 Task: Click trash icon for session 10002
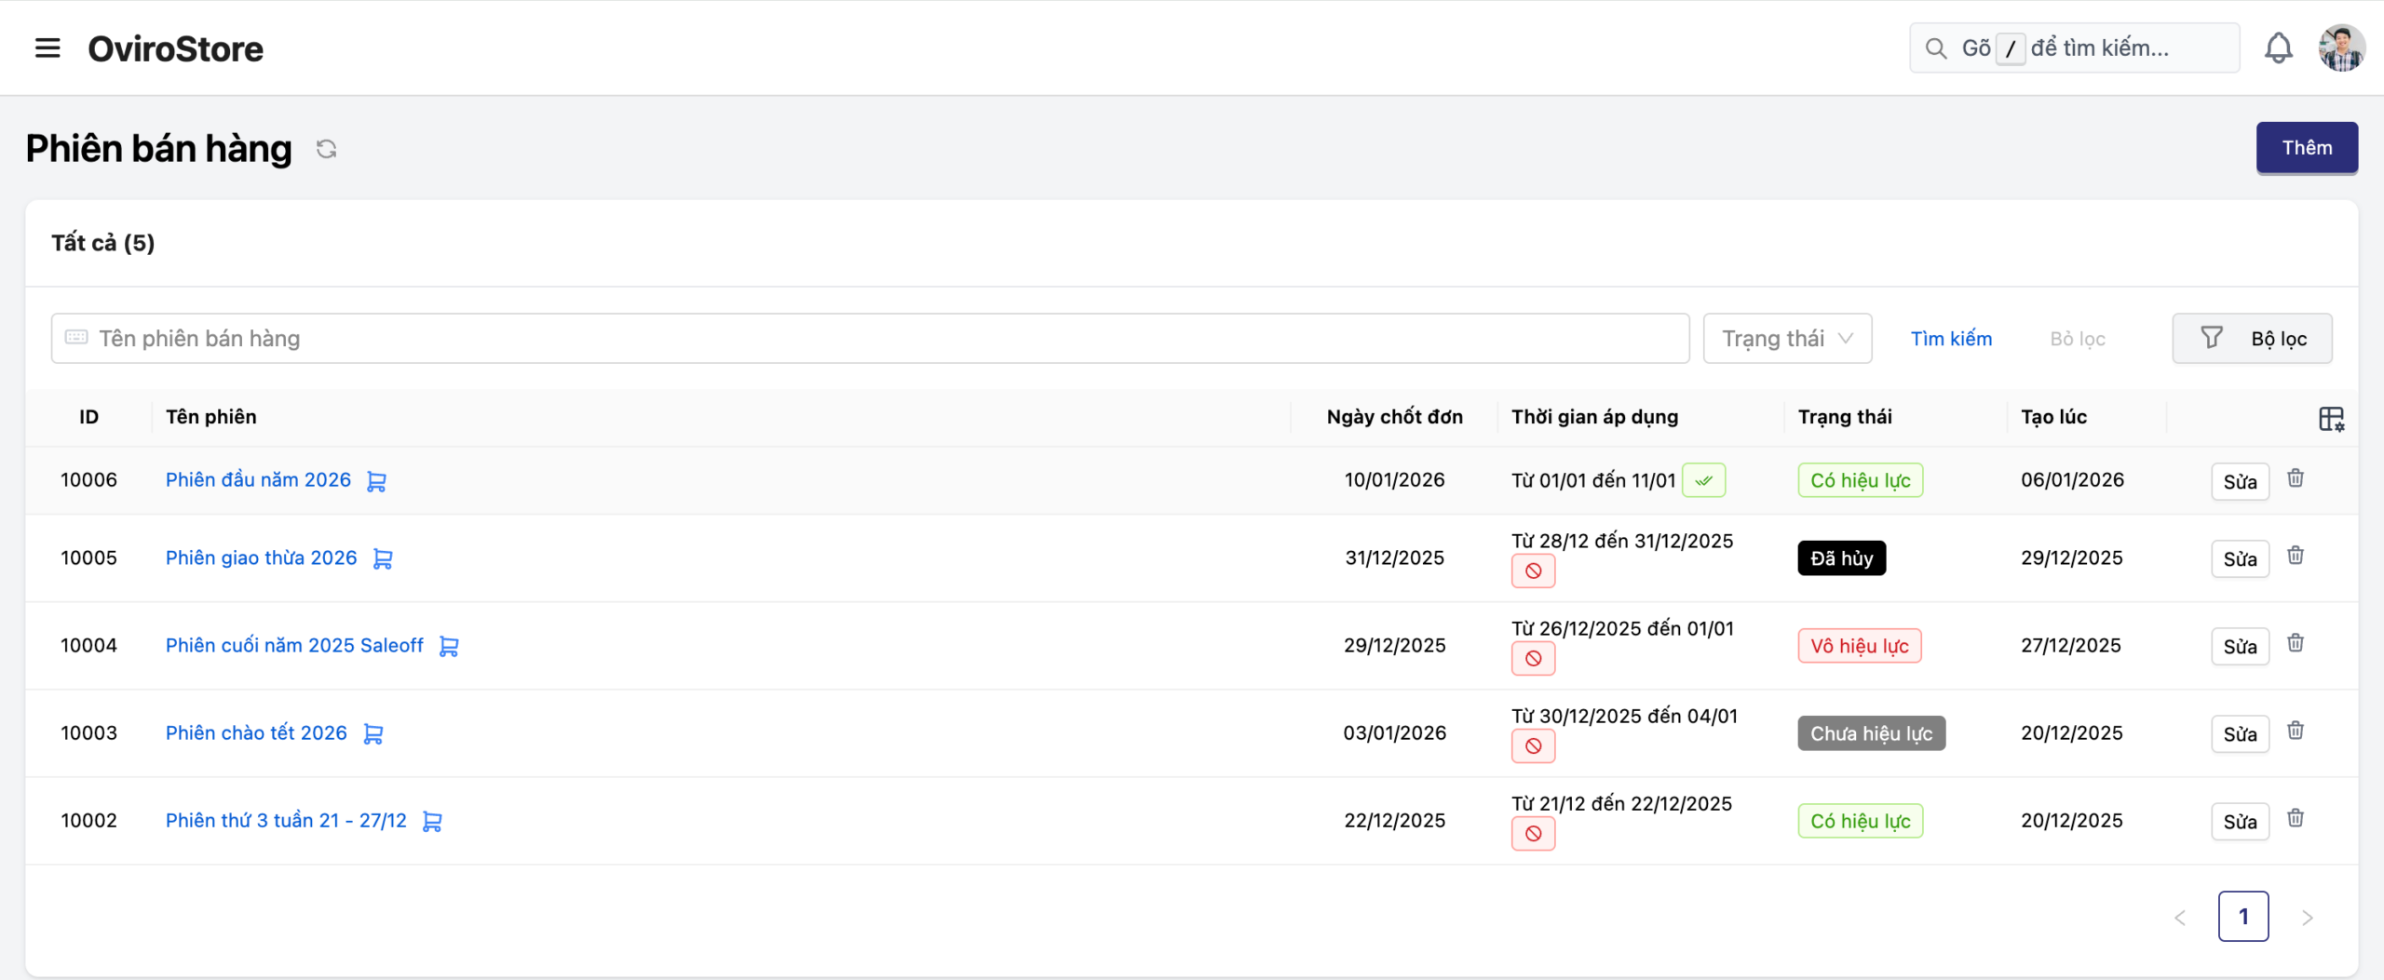pyautogui.click(x=2296, y=818)
